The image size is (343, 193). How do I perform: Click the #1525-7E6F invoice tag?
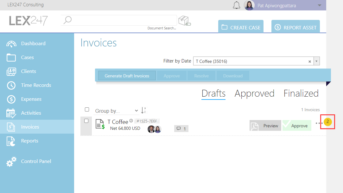pos(147,121)
